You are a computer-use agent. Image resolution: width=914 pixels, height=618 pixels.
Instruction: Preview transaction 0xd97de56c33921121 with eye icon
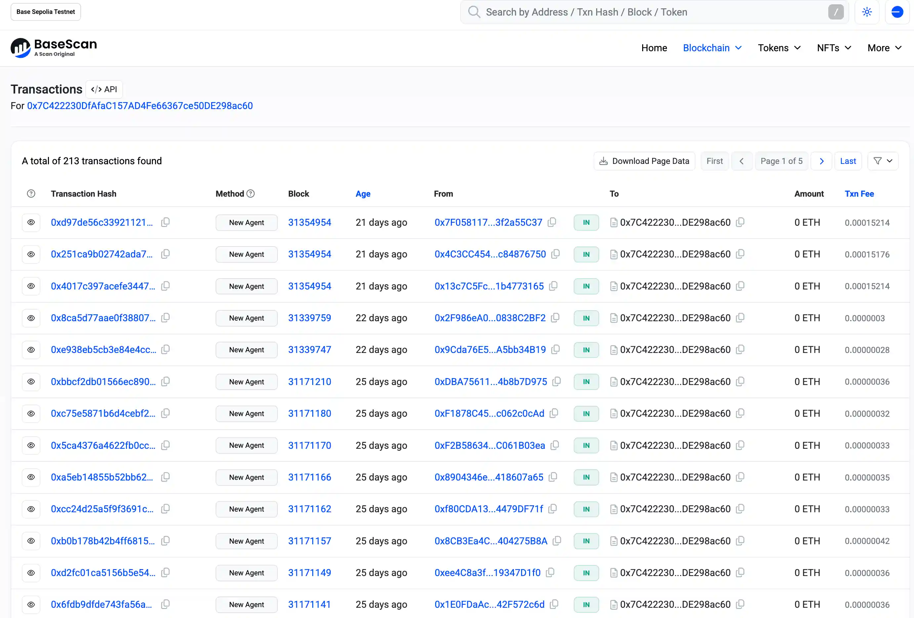pos(31,222)
